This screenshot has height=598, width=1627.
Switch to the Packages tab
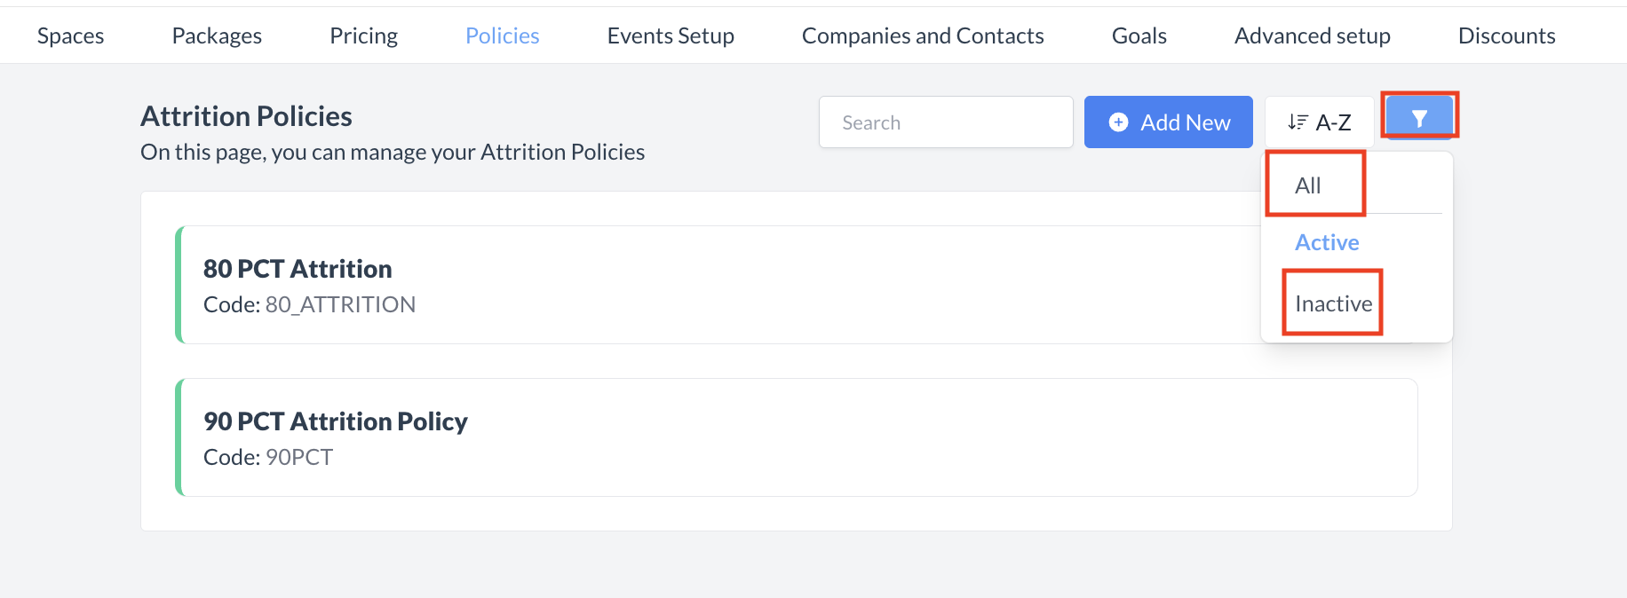217,35
